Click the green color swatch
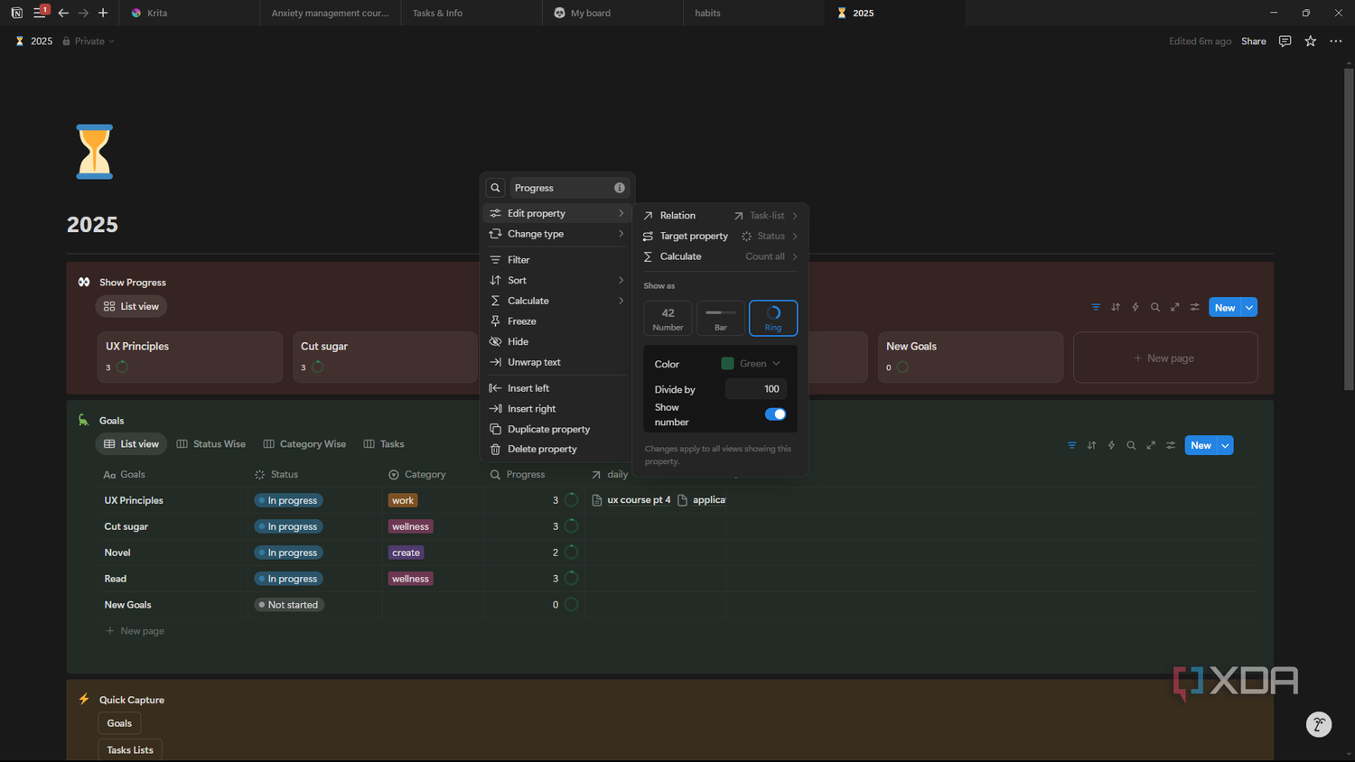Viewport: 1355px width, 762px height. (727, 364)
